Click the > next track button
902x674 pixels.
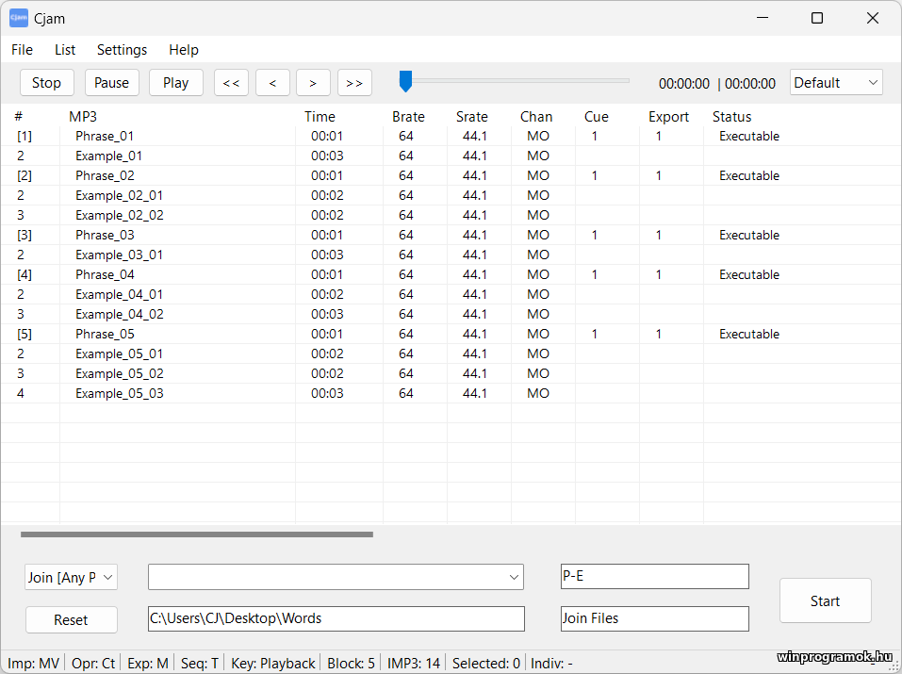click(313, 83)
